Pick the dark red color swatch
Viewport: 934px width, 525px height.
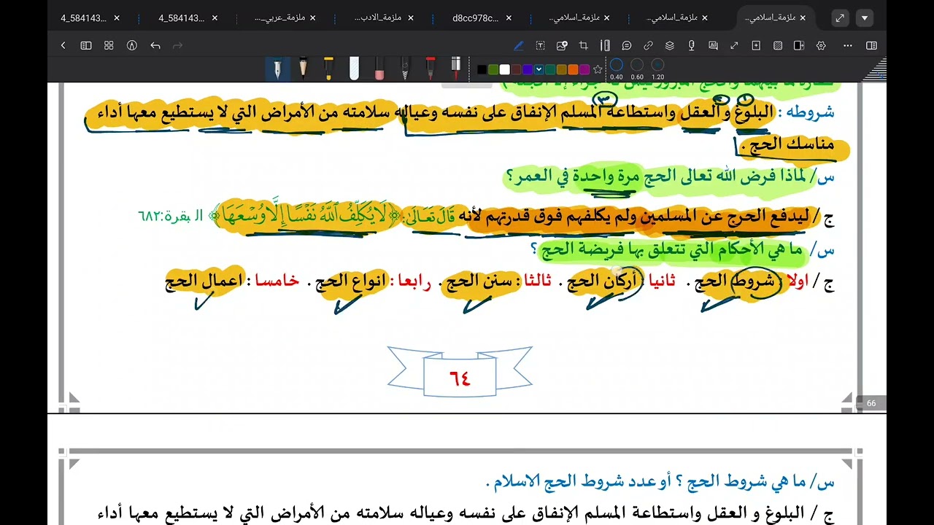pos(516,70)
